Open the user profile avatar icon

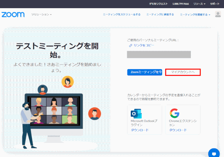tap(218, 14)
